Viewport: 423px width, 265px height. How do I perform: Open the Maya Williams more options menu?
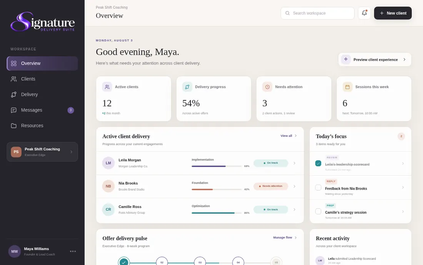[x=73, y=252]
